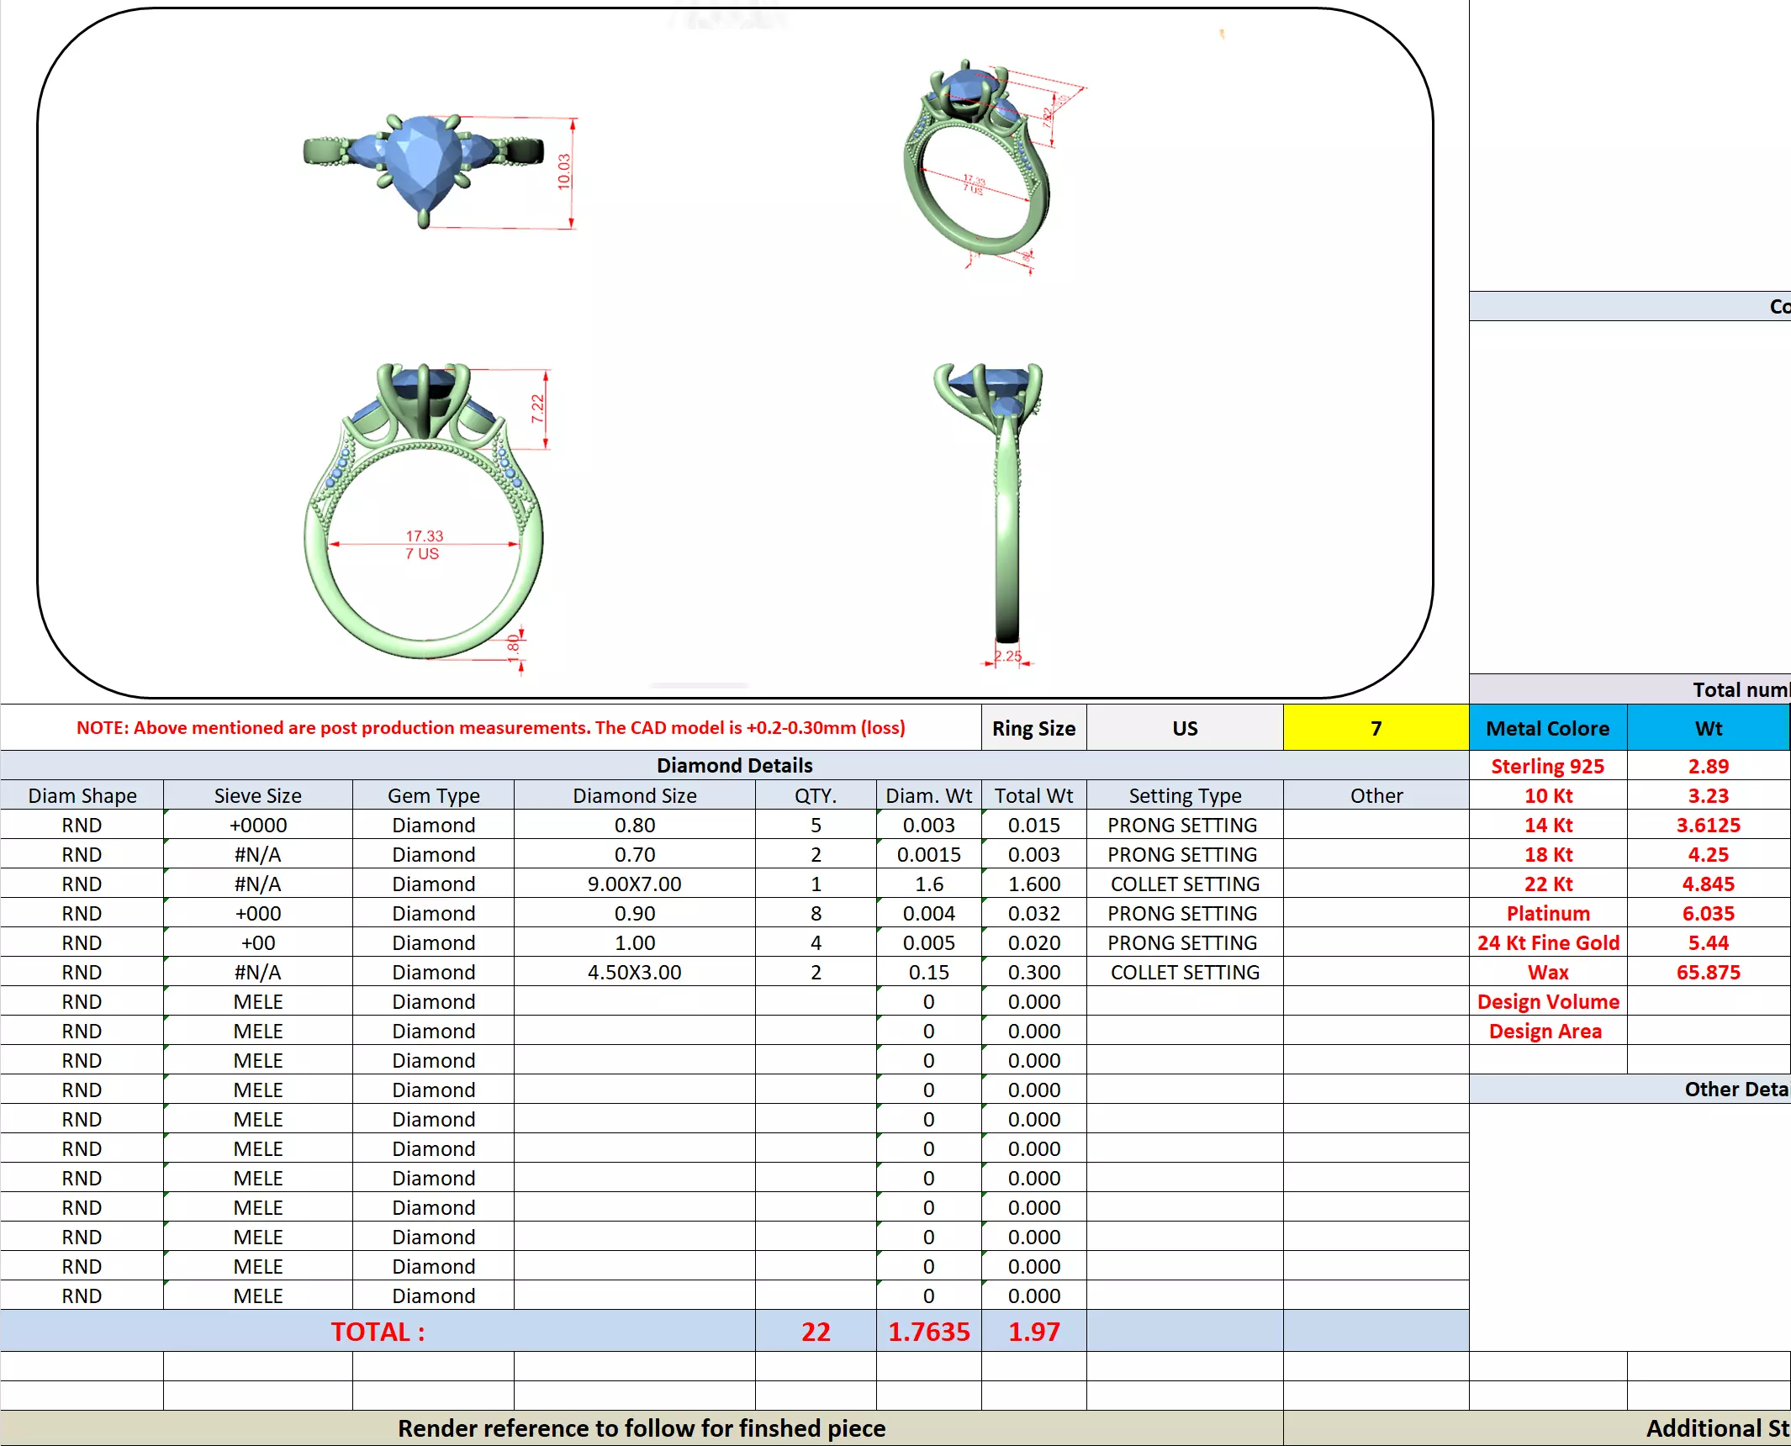The height and width of the screenshot is (1446, 1791).
Task: Select the +0000 sieve size cell
Action: coord(257,825)
